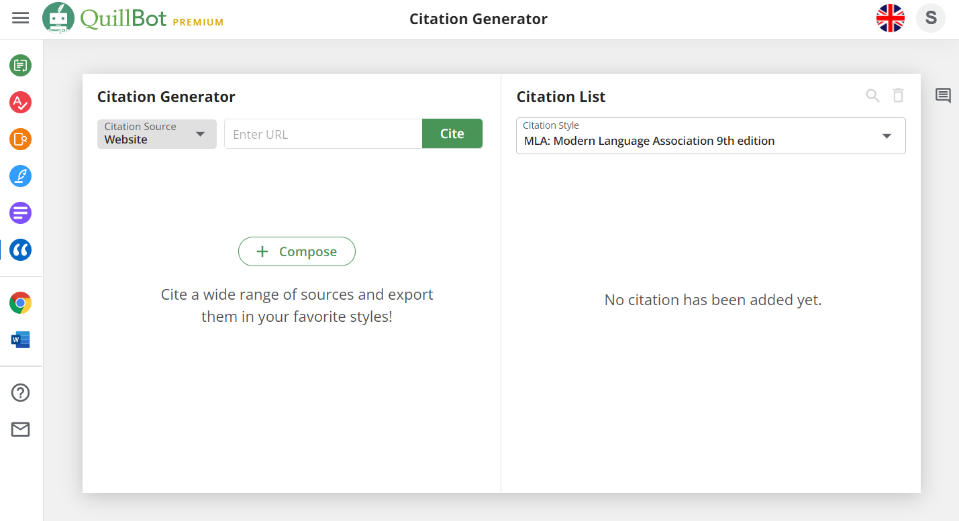Open the Paraphraser tool in the sidebar
Screen dimensions: 959x521
click(x=20, y=65)
